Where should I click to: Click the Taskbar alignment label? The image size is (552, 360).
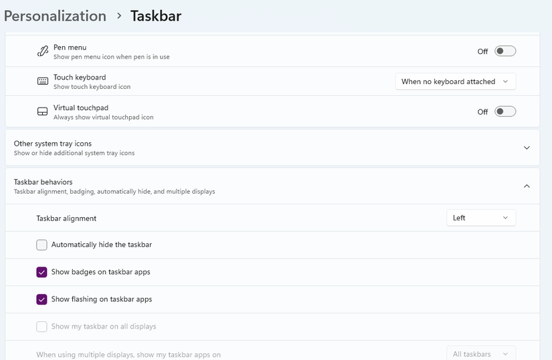(66, 218)
